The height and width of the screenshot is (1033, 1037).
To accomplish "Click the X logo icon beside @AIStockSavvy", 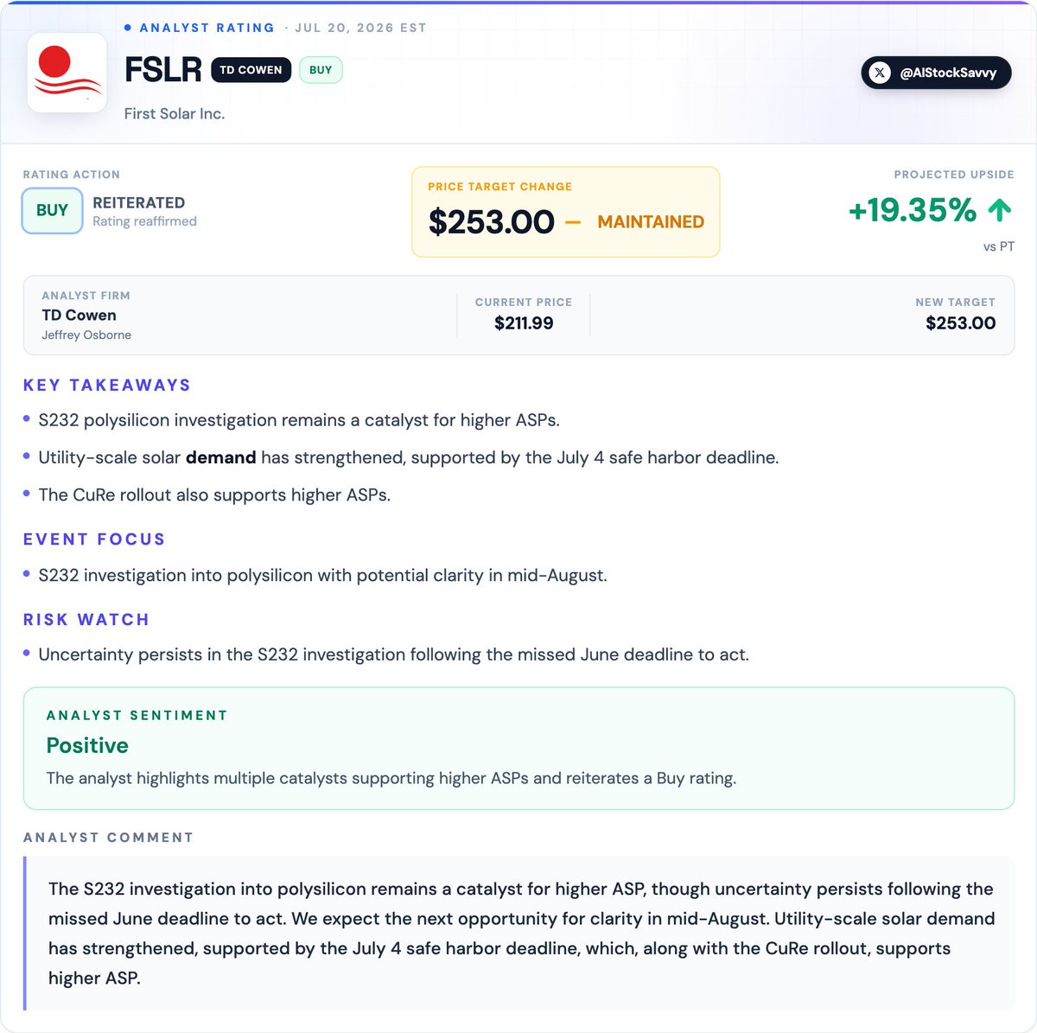I will coord(880,73).
